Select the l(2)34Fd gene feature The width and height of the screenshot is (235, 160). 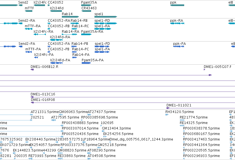point(56,11)
